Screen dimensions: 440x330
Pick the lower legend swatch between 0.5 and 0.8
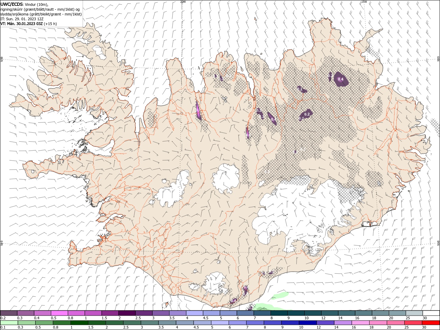(44, 323)
